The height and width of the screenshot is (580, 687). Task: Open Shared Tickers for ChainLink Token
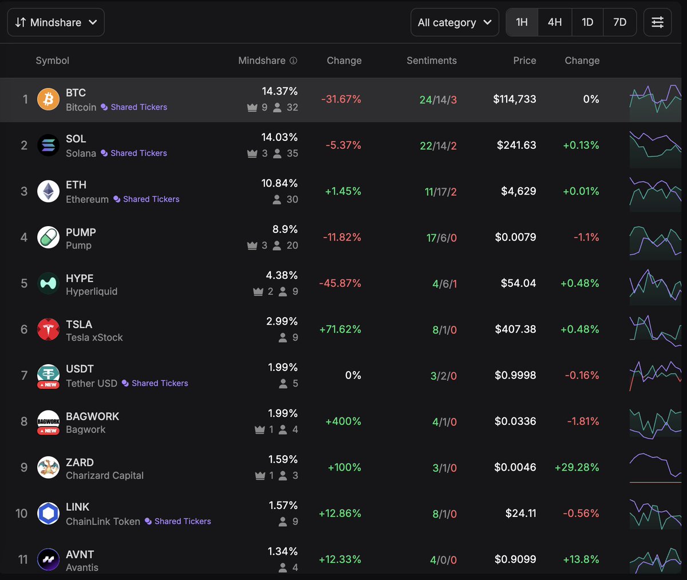(178, 521)
